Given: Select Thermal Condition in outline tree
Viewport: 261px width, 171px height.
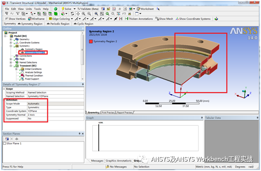Looking at the screenshot, I should coord(34,75).
